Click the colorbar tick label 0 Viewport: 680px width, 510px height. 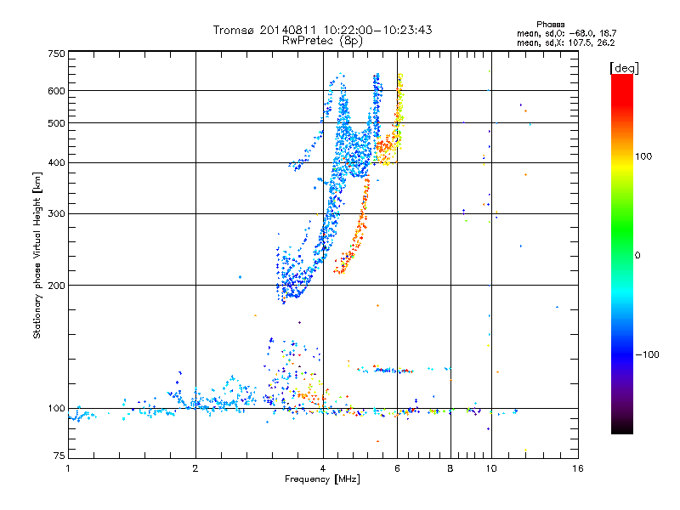coord(644,255)
